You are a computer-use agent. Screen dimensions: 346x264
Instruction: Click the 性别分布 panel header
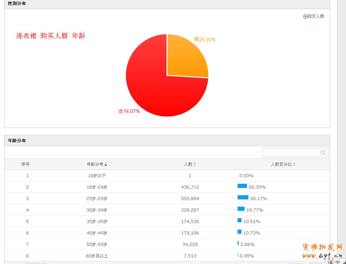pyautogui.click(x=17, y=3)
